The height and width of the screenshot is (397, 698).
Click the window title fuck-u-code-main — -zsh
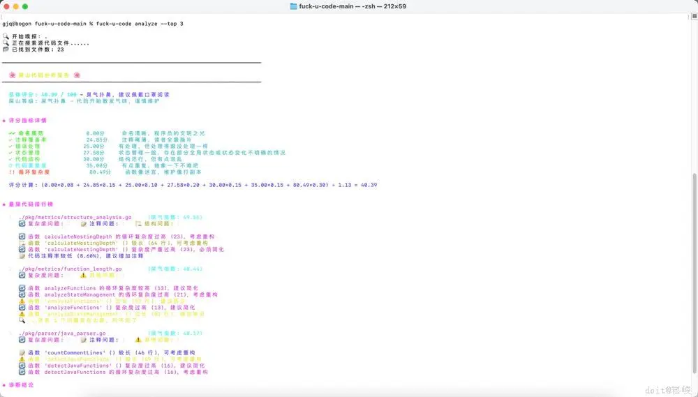[x=352, y=6]
